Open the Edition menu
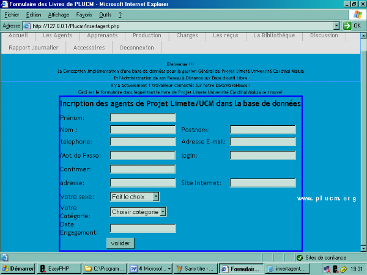The image size is (367, 275). (34, 15)
